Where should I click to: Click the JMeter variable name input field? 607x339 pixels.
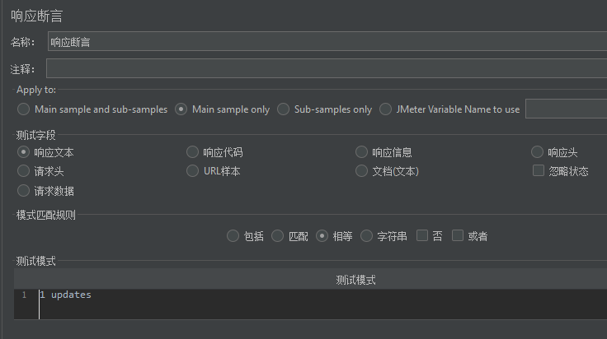coord(566,109)
